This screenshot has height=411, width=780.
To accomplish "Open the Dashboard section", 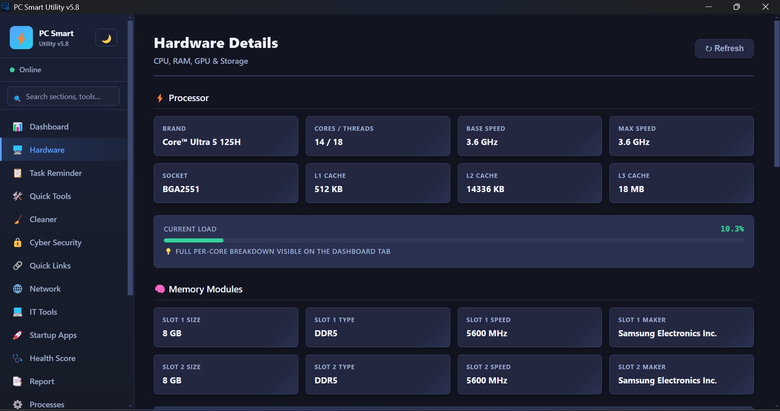I will pyautogui.click(x=63, y=127).
